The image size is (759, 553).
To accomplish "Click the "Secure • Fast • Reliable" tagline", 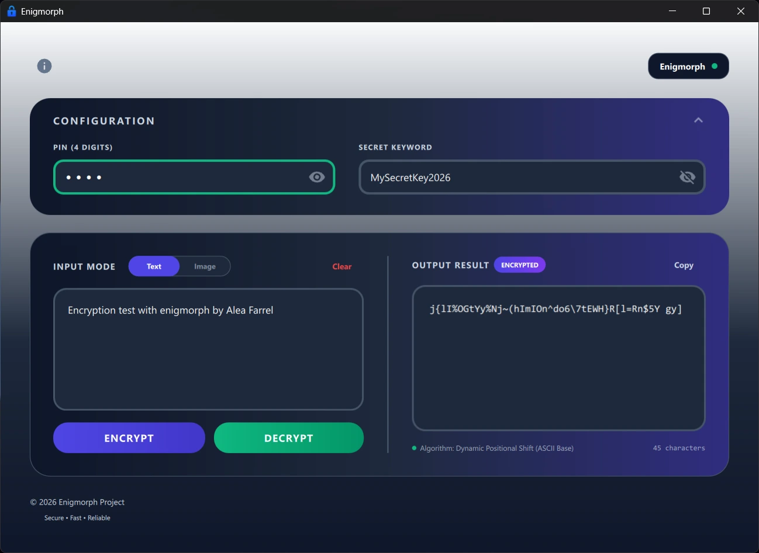I will click(x=77, y=518).
